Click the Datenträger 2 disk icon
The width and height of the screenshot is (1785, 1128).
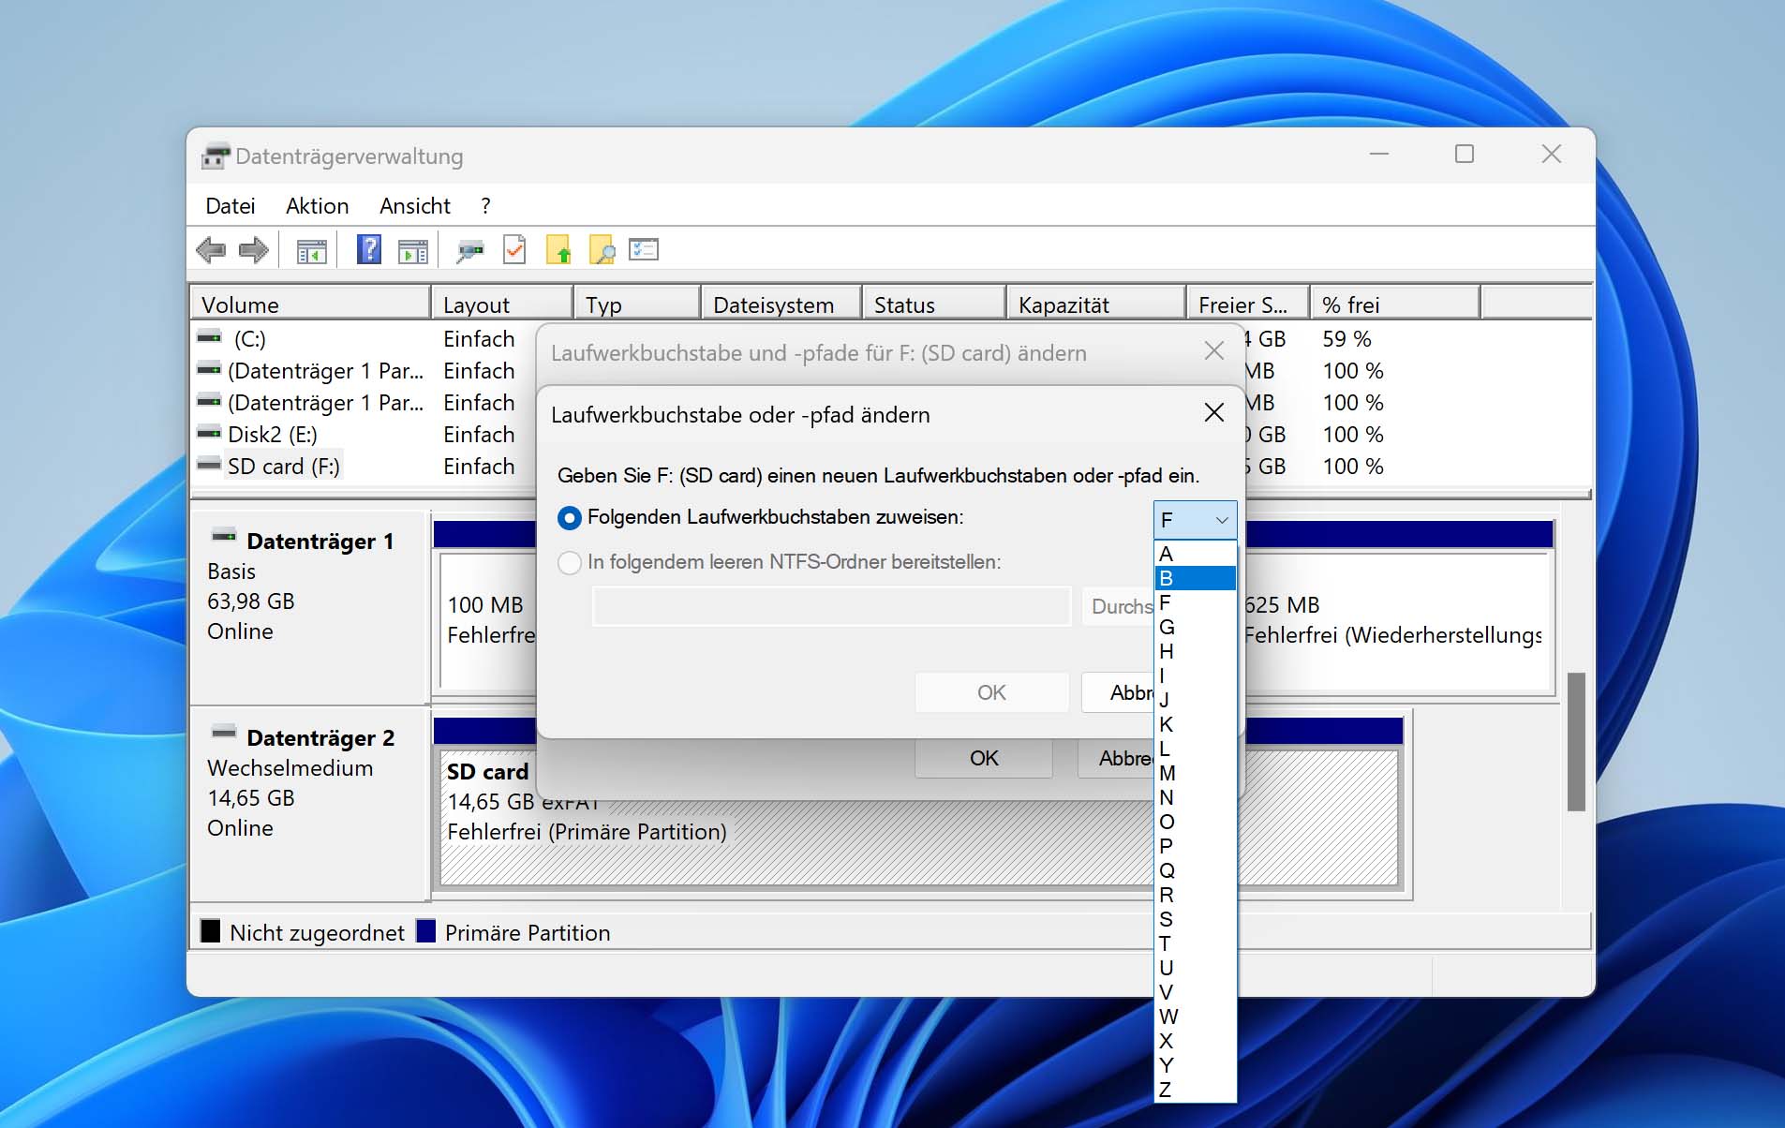[224, 731]
